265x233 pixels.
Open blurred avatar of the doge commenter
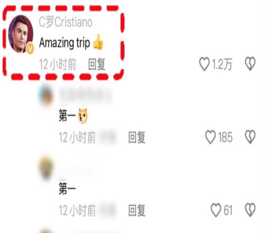click(46, 95)
